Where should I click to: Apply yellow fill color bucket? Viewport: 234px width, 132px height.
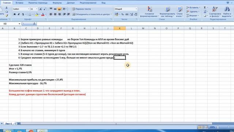tap(37, 14)
